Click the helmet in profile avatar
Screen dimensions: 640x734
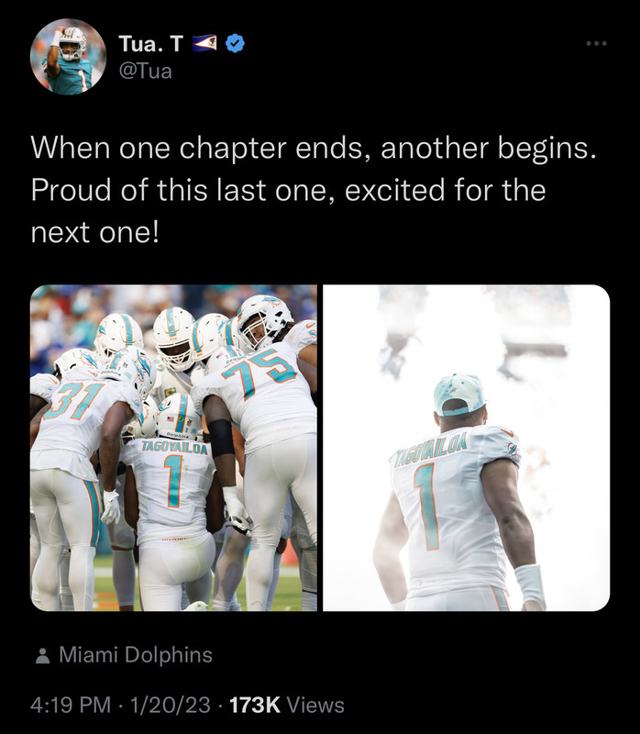73,43
